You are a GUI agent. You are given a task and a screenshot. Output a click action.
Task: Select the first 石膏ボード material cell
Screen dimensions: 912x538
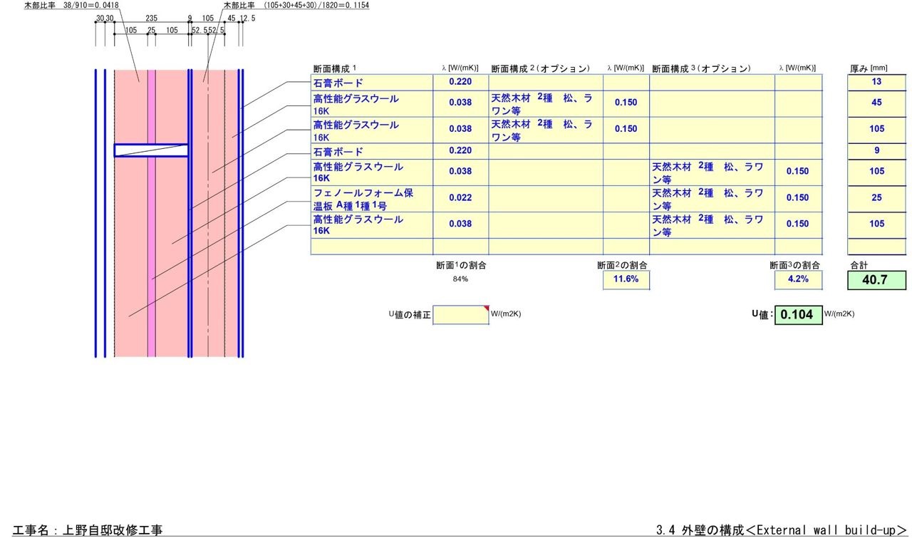click(372, 83)
